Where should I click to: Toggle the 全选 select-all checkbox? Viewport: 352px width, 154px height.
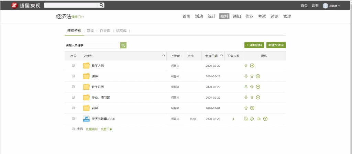pyautogui.click(x=73, y=129)
